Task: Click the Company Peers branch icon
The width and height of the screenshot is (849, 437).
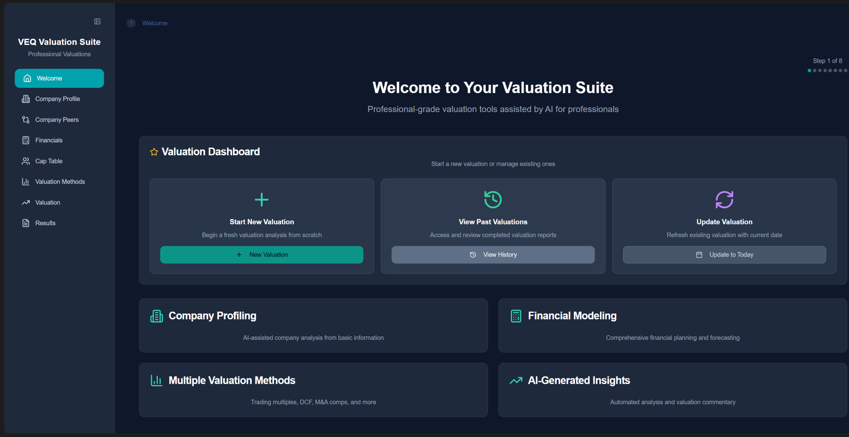Action: tap(26, 120)
